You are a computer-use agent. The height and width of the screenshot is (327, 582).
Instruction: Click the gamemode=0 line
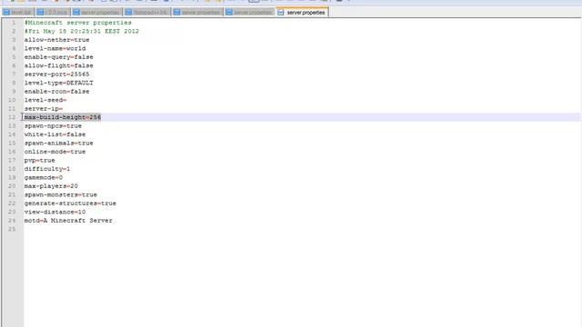pyautogui.click(x=44, y=178)
